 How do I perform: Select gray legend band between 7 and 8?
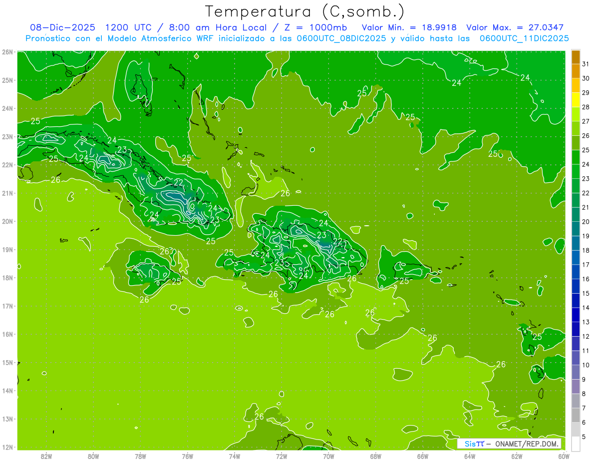(x=576, y=401)
